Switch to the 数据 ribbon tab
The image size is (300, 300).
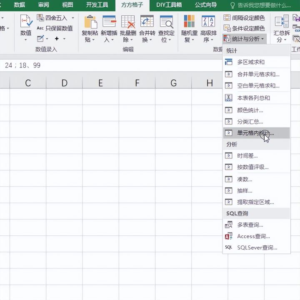pyautogui.click(x=20, y=5)
